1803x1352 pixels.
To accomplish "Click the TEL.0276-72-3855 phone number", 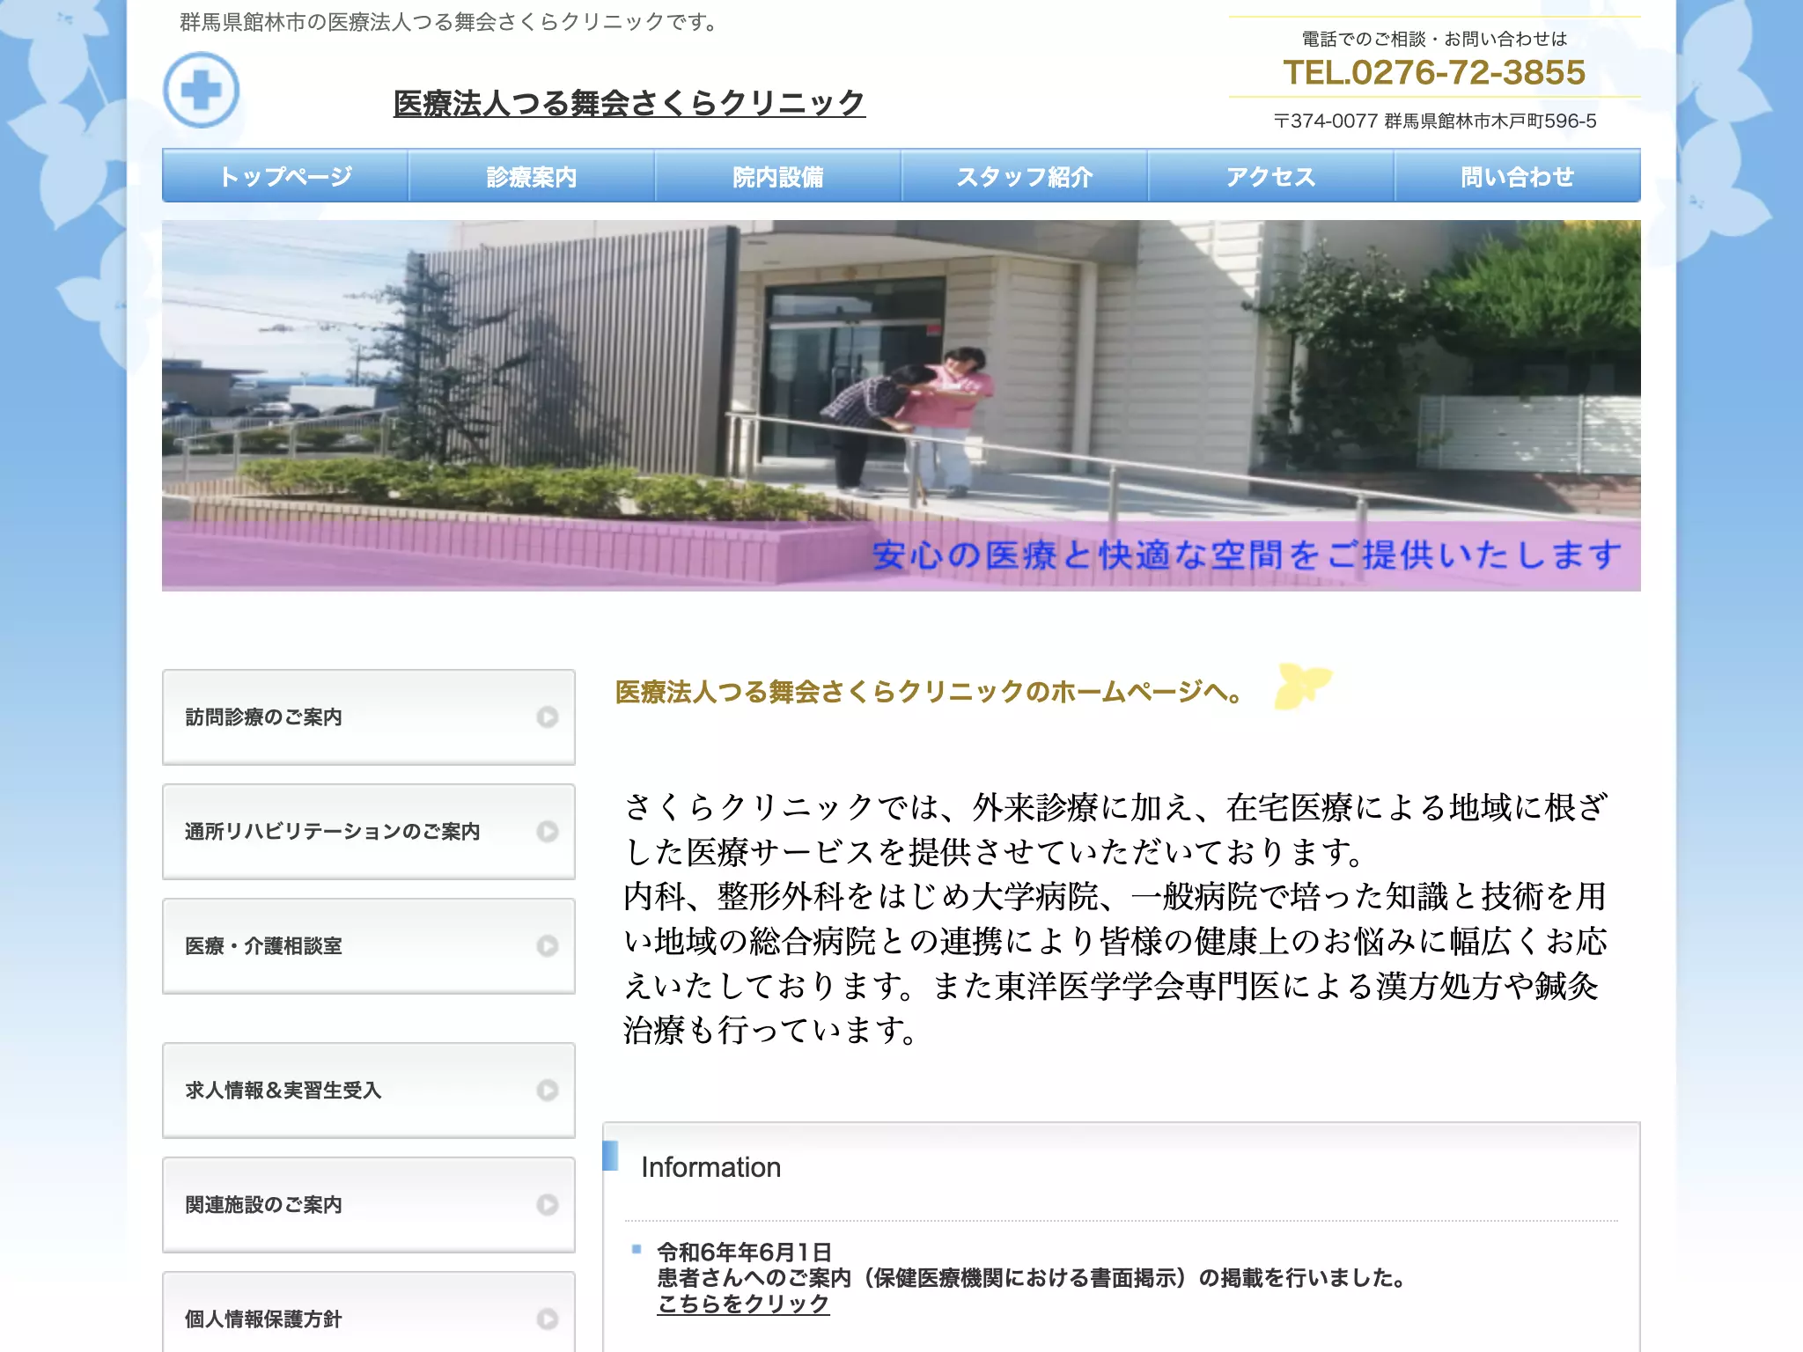I will pyautogui.click(x=1434, y=72).
